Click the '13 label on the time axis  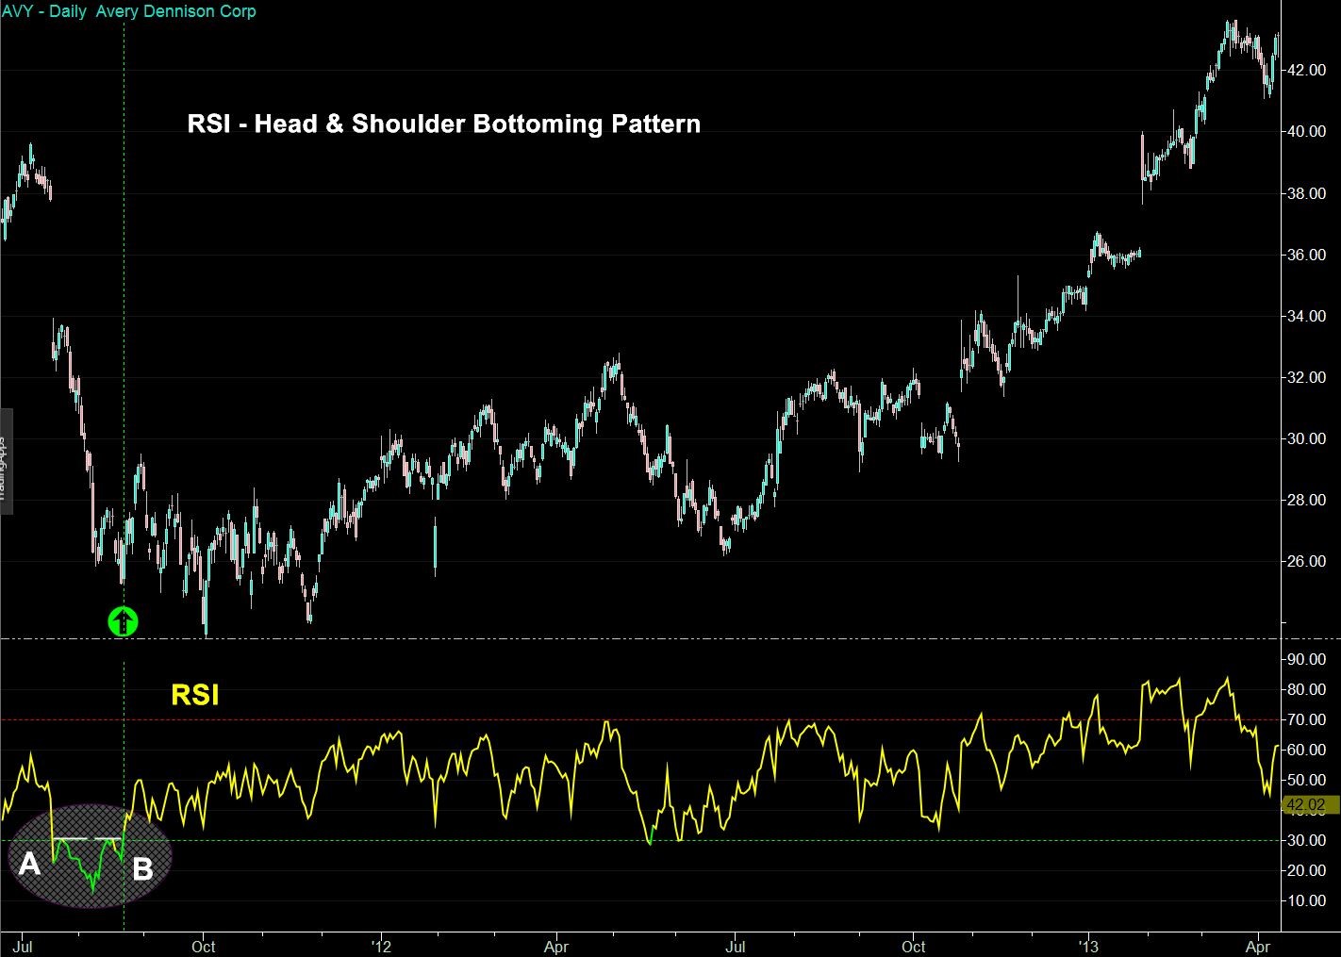(1090, 947)
